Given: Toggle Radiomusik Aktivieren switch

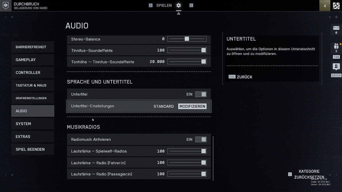Looking at the screenshot, I should click(201, 139).
